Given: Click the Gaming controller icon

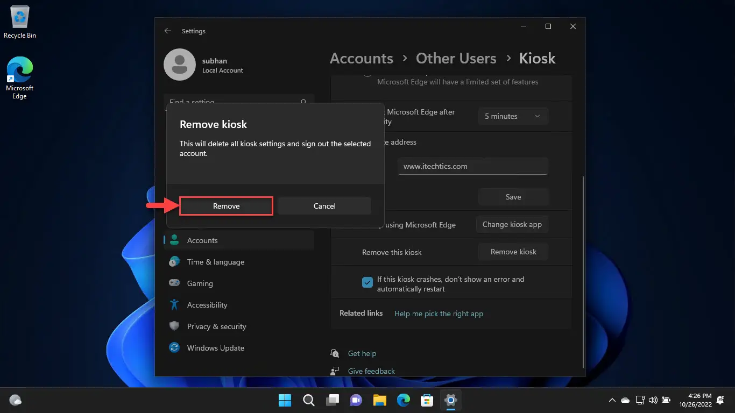Looking at the screenshot, I should (x=174, y=283).
